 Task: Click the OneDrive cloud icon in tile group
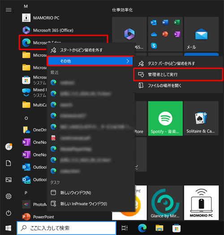[154, 34]
